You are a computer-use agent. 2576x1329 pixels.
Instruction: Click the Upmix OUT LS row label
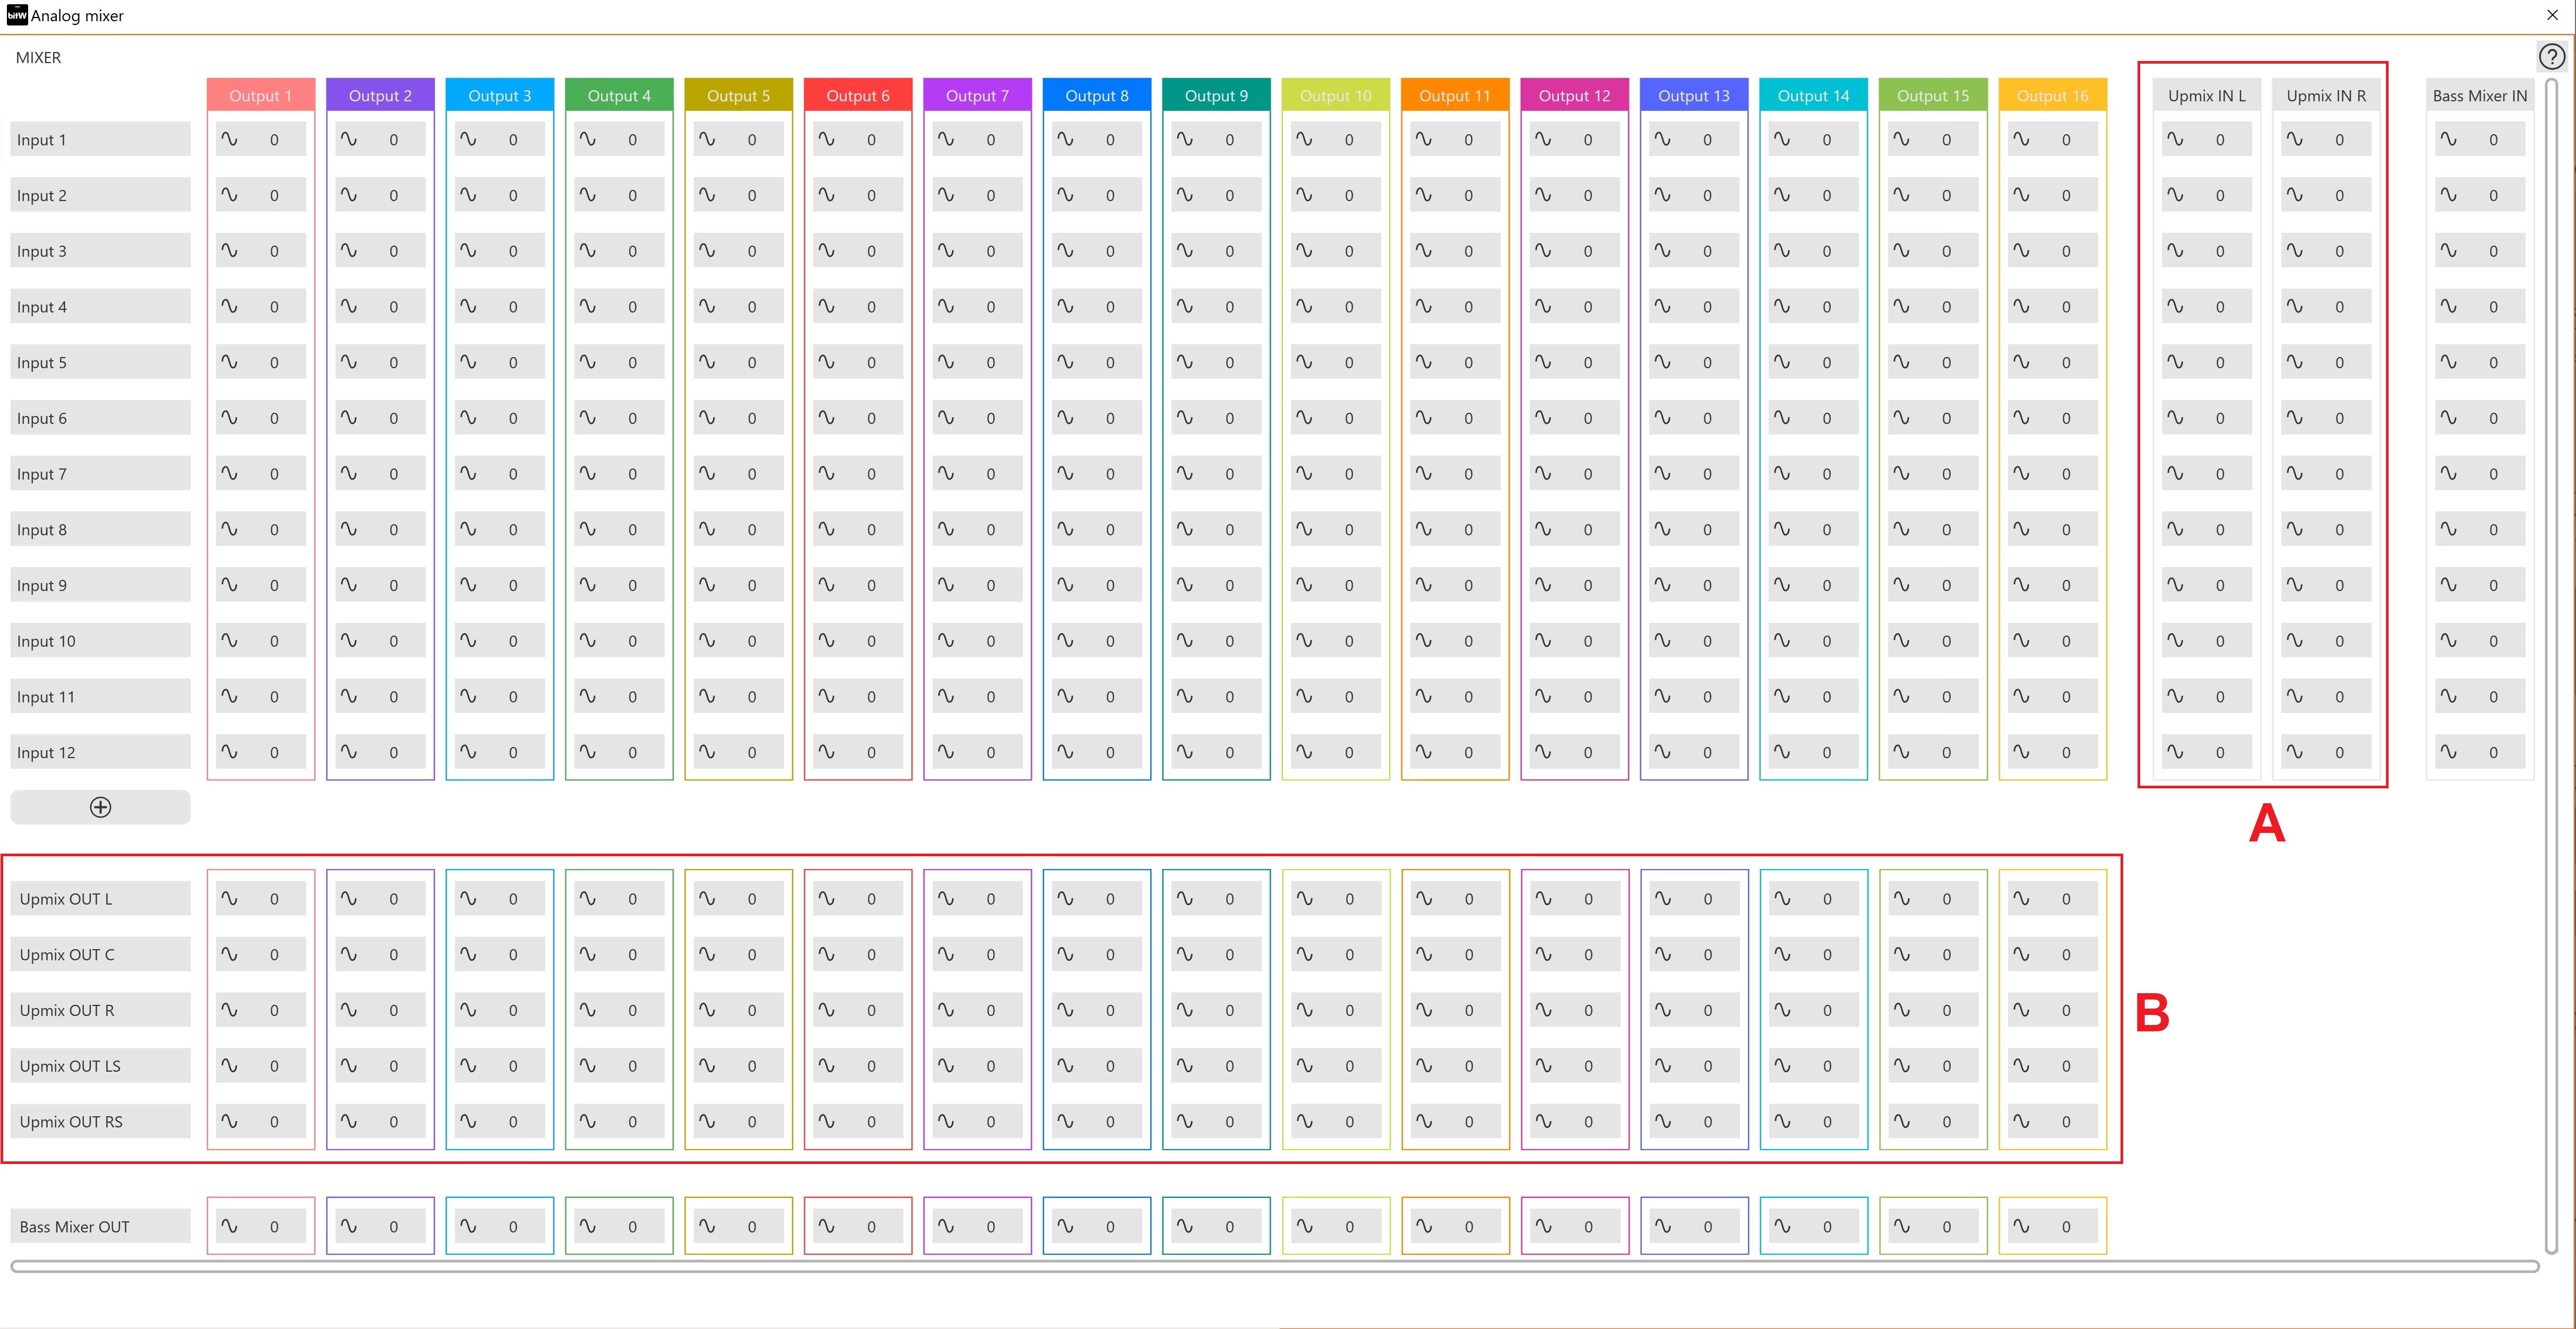[x=100, y=1066]
